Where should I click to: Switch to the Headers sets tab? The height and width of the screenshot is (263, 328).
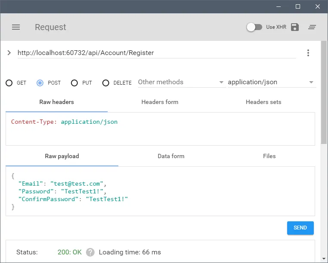tap(264, 102)
